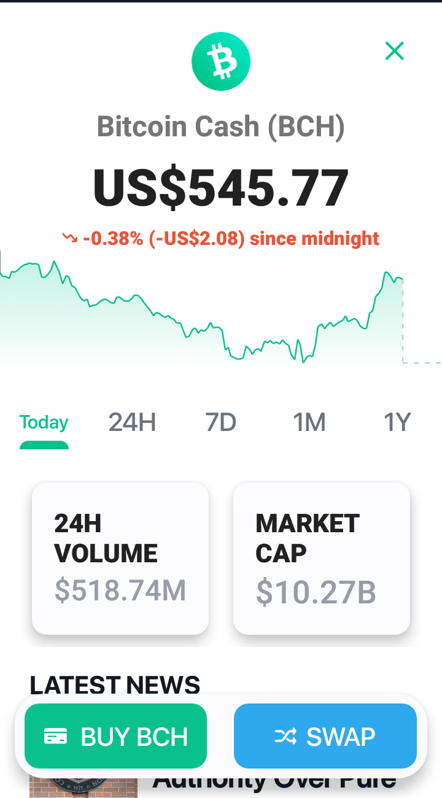Open the Market Cap card
The width and height of the screenshot is (442, 798).
(x=322, y=558)
